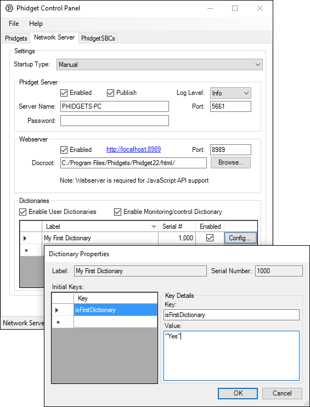Image resolution: width=310 pixels, height=407 pixels.
Task: Click the Enabled column header
Action: 210,227
